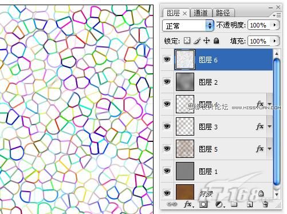
Task: Open the blend mode dropdown 正常
Action: (188, 25)
